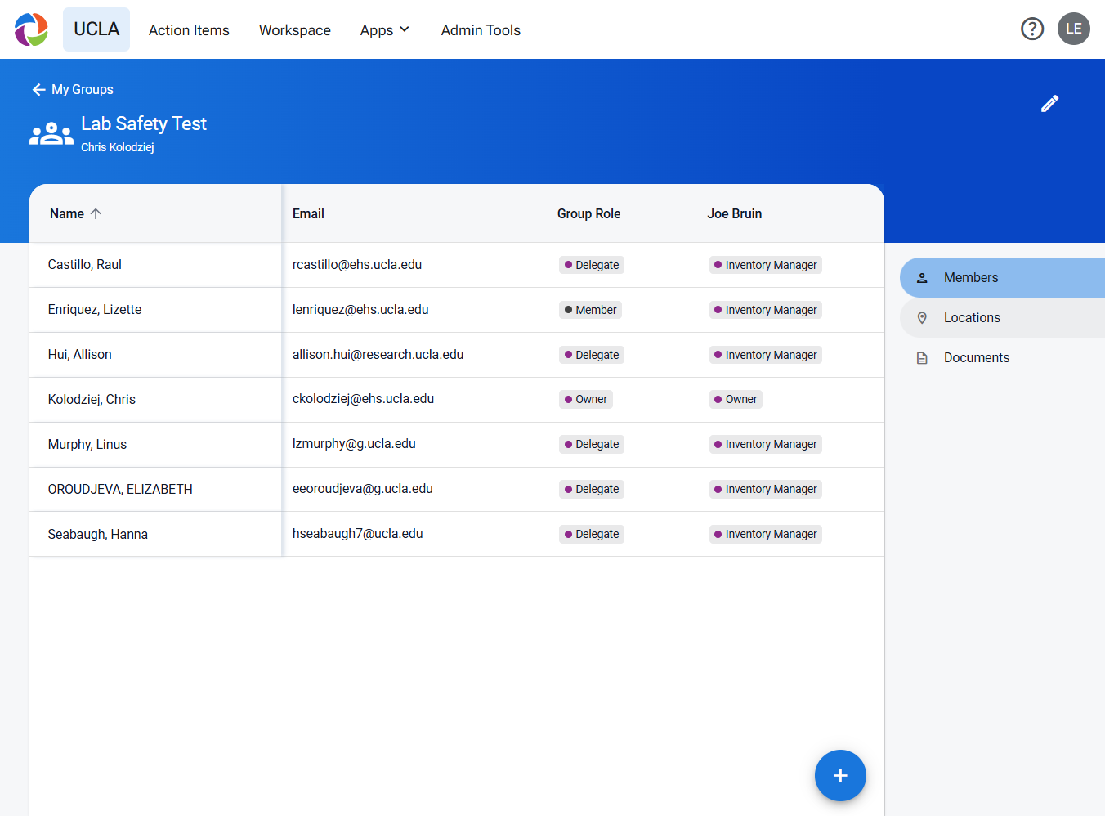Click the name Seabaugh, Hanna
The width and height of the screenshot is (1105, 816).
pos(98,535)
